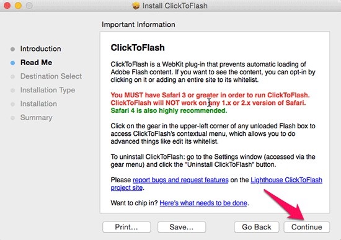Close the installer with red button

[7, 6]
